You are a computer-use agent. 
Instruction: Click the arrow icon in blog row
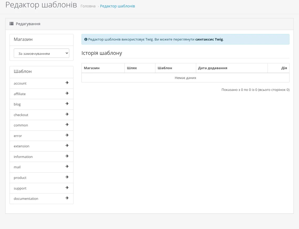67,104
